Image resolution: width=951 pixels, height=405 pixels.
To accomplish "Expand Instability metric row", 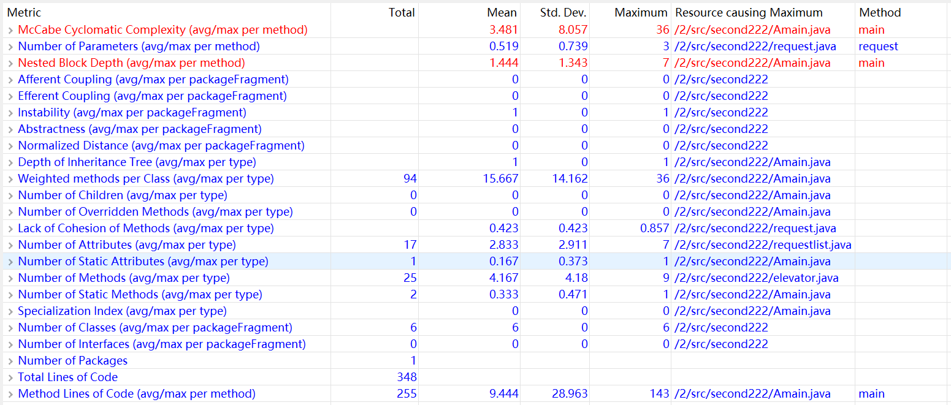I will pyautogui.click(x=10, y=113).
